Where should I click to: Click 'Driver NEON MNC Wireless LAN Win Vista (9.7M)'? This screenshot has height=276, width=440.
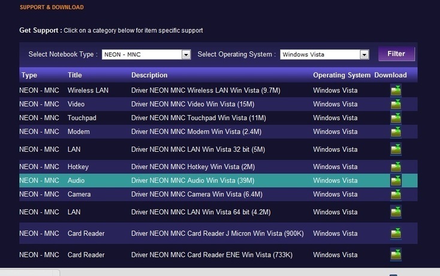[206, 91]
